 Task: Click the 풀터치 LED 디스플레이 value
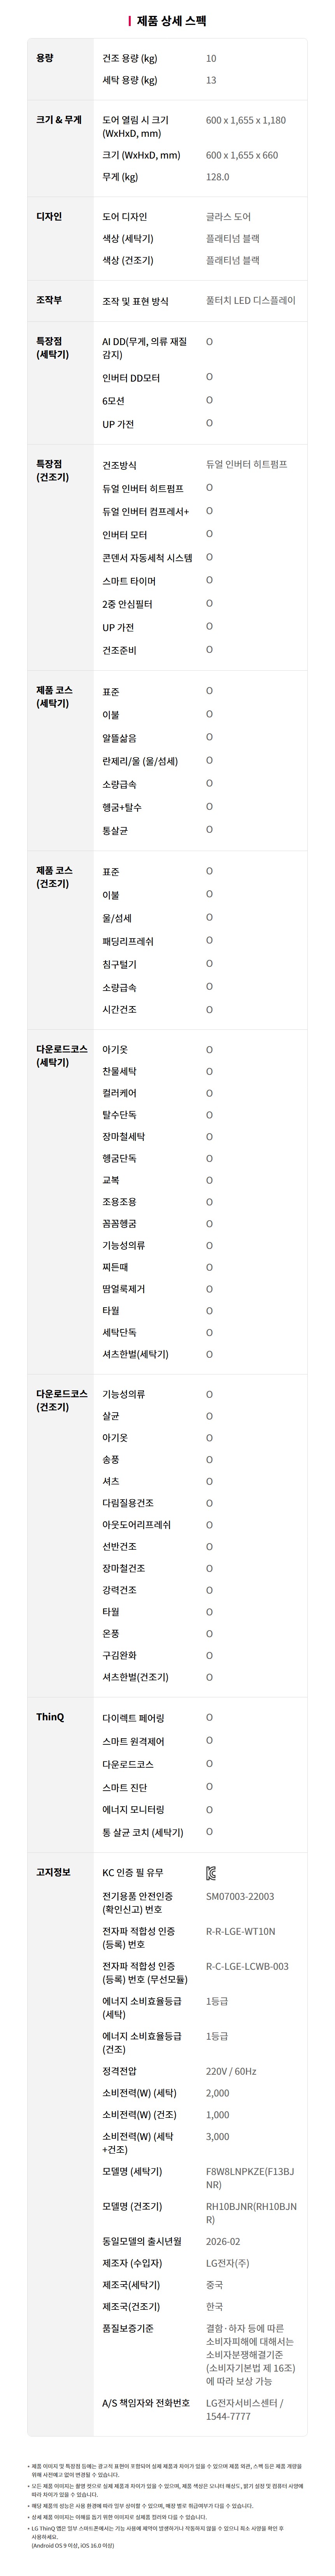point(250,300)
